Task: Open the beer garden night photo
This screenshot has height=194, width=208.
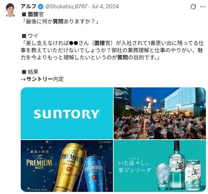Action: tap(160, 113)
